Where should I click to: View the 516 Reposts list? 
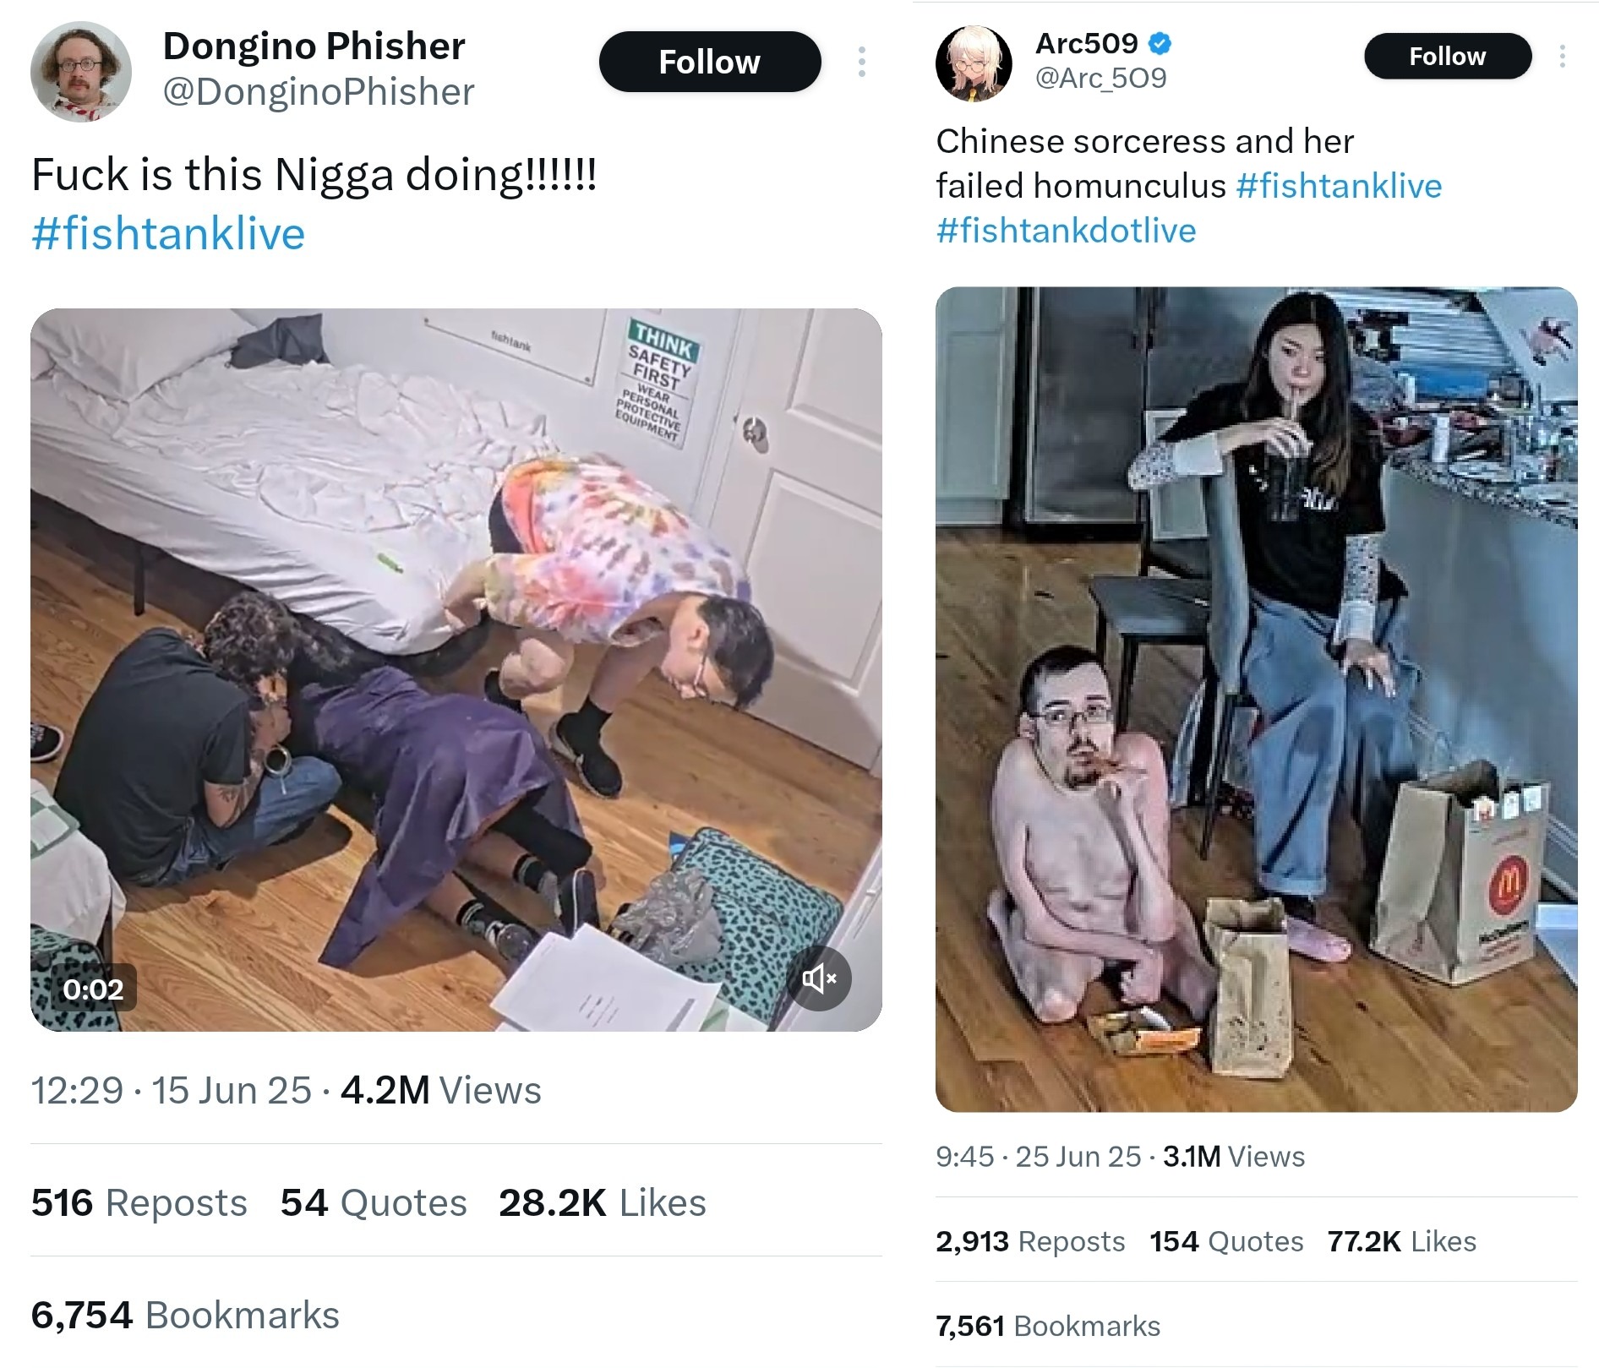(139, 1202)
